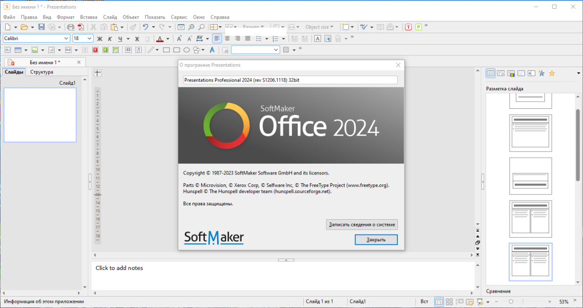583x308 pixels.
Task: Insert a chart from the object toolbar
Action: click(x=51, y=50)
